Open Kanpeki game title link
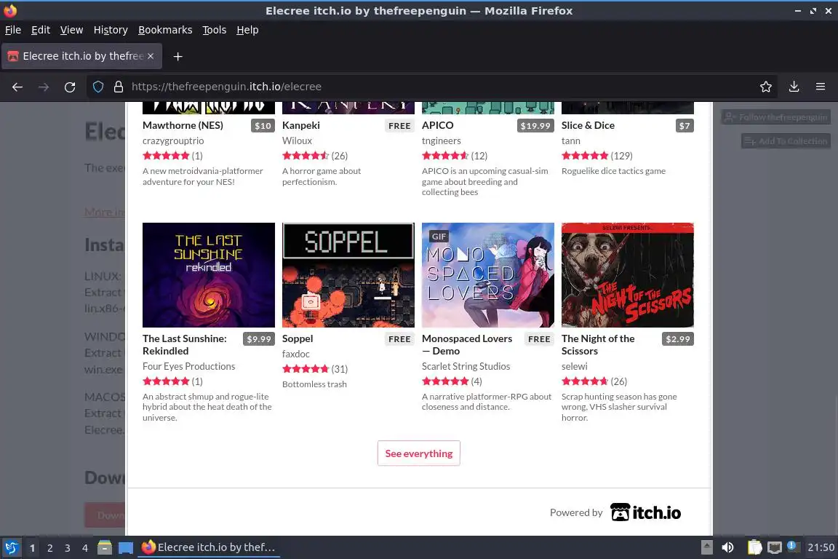 [301, 125]
